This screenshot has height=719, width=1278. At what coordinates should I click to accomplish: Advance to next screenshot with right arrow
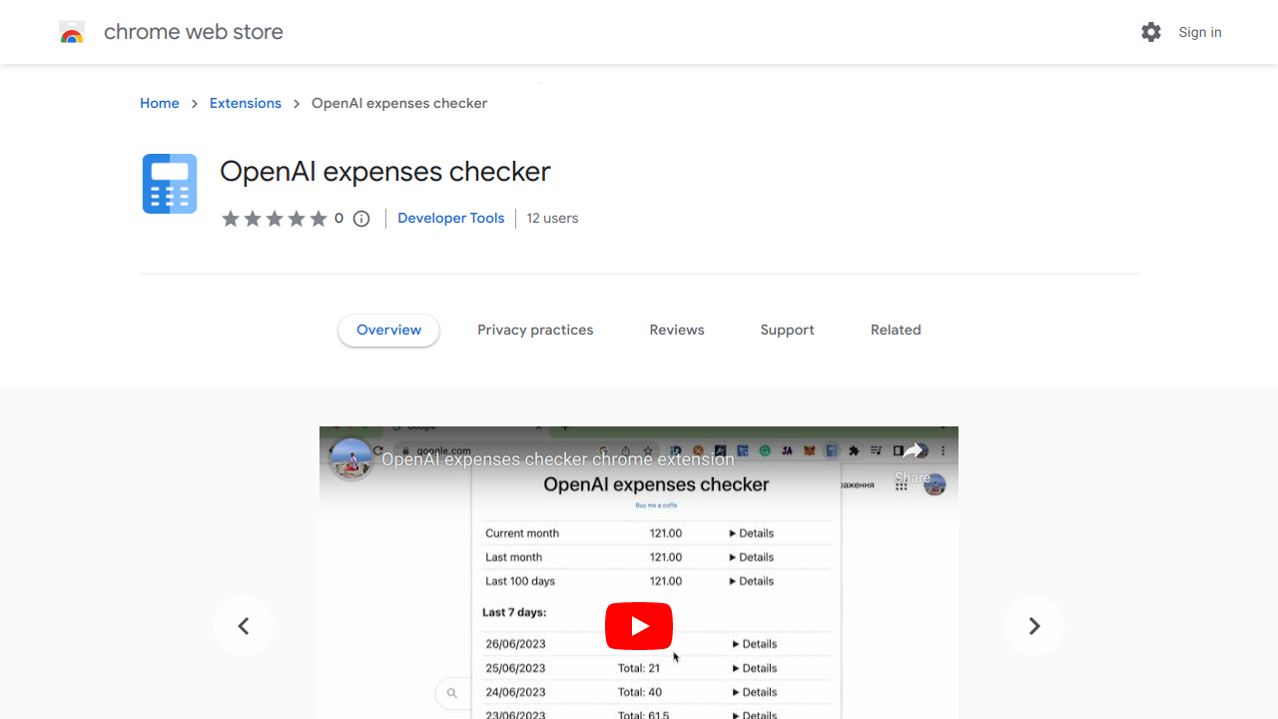[1034, 626]
